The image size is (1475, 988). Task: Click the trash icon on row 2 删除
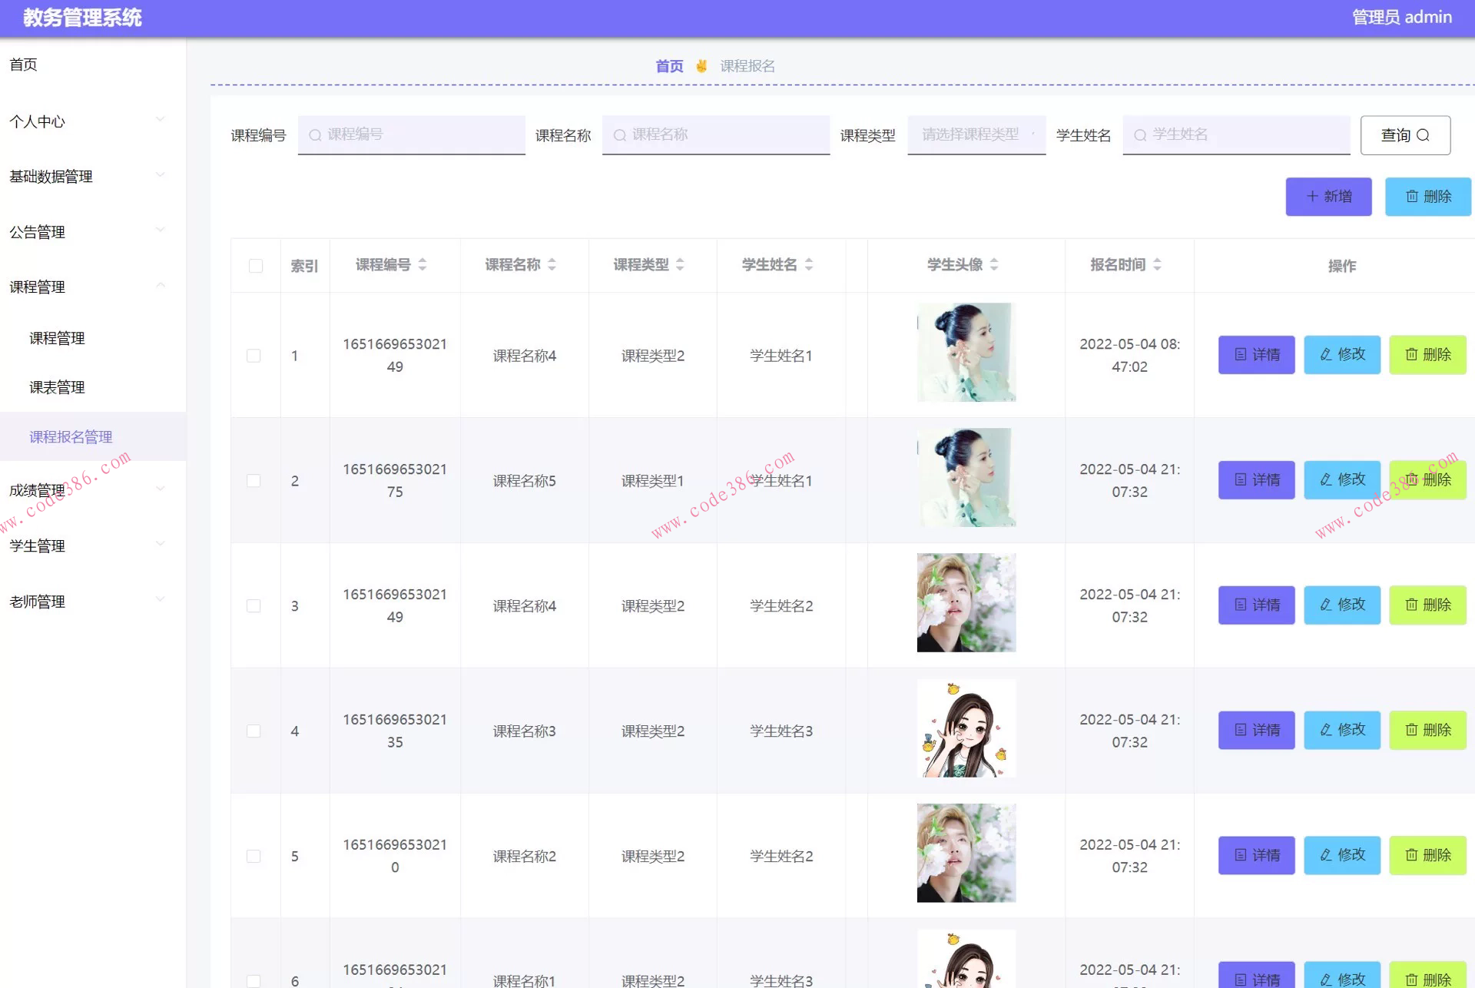click(1412, 479)
